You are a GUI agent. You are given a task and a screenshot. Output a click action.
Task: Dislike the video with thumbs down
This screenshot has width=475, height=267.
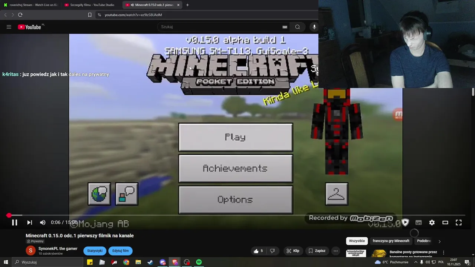pos(272,251)
